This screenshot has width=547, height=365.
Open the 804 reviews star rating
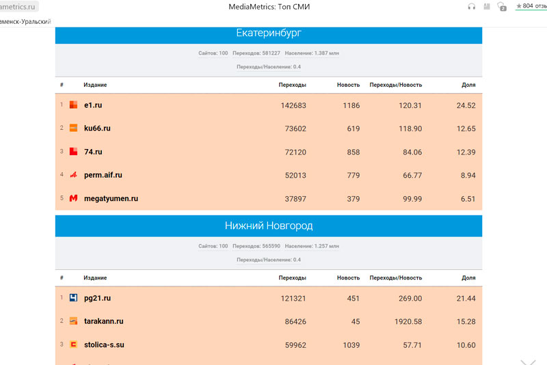click(x=531, y=6)
